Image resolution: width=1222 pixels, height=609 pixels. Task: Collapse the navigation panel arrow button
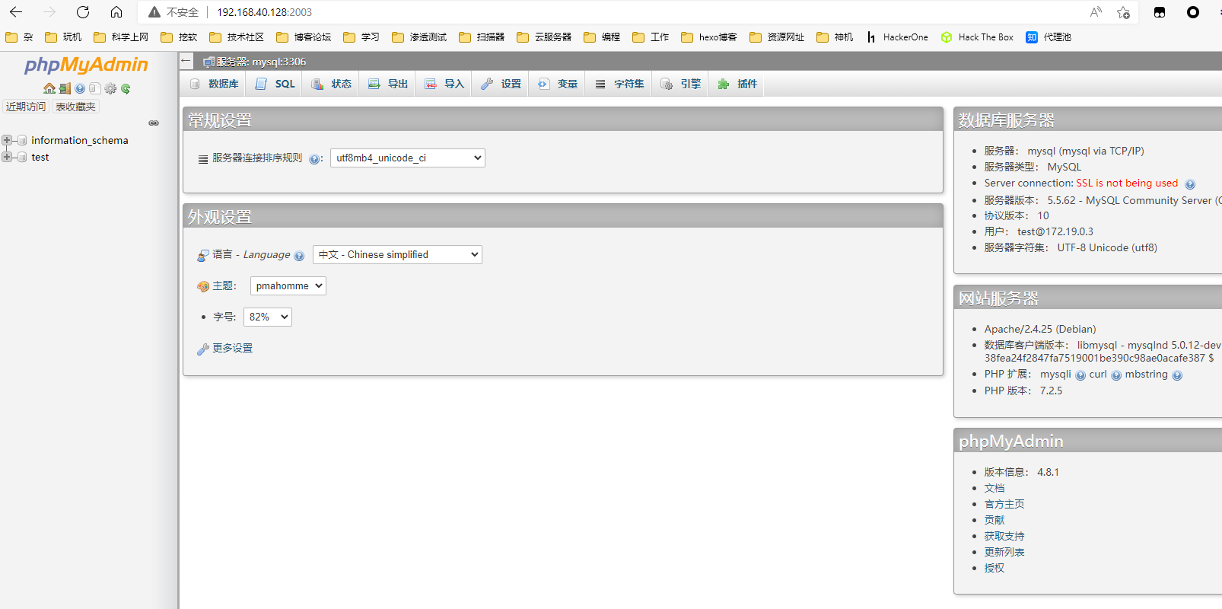click(x=186, y=61)
